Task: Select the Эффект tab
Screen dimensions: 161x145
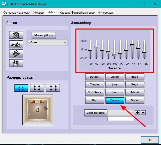Action: coord(52,12)
